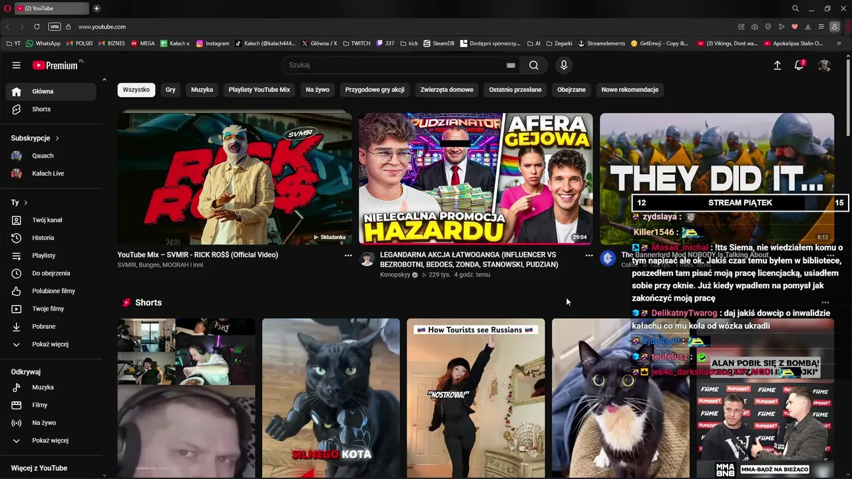
Task: Expand Subskrypcje section chevron
Action: coord(57,138)
